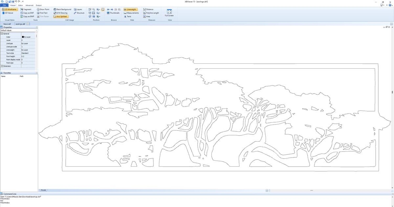Toggle the Arcs Splitted option
Image resolution: width=394 pixels, height=207 pixels.
(x=60, y=16)
